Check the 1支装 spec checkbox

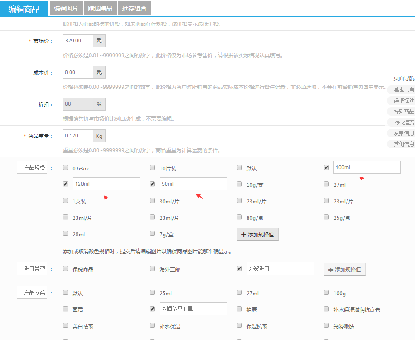pos(65,200)
